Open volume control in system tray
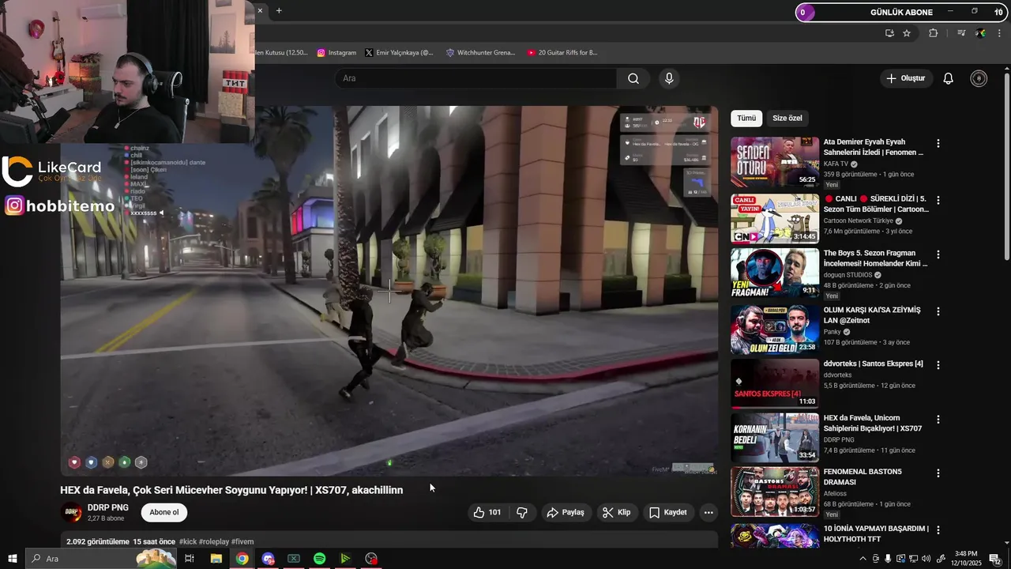This screenshot has height=569, width=1011. pos(926,559)
